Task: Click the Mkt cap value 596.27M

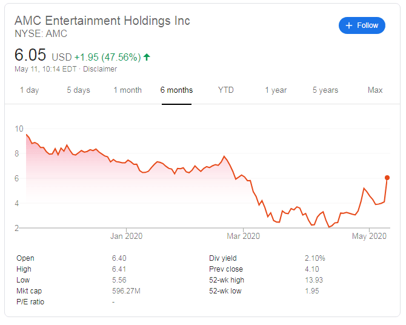Action: point(126,291)
